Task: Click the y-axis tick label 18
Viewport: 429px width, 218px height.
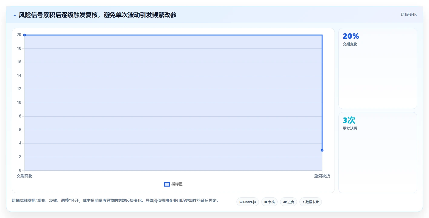Action: pyautogui.click(x=19, y=48)
